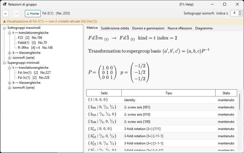
Task: Sort by the Tipo column header
Action: tap(168, 93)
